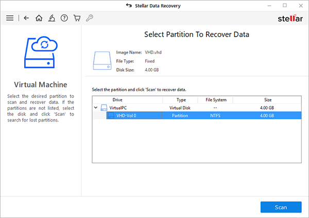Select the VHD-Vol 0 partition
309x218 pixels.
pos(204,115)
